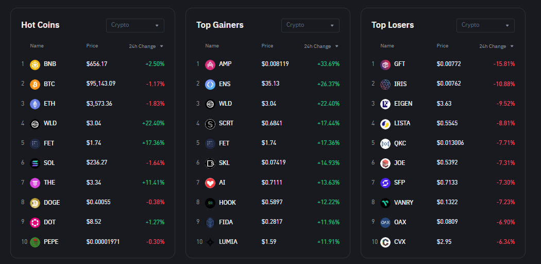541x264 pixels.
Task: Click the ENS coin icon
Action: click(210, 84)
